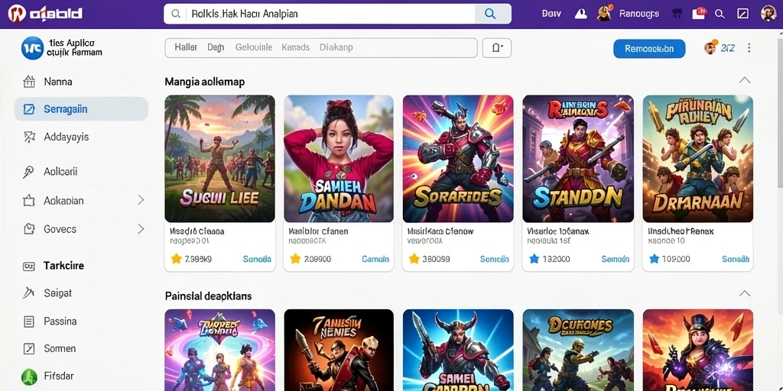Click the blue Remoockan button
Image resolution: width=783 pixels, height=391 pixels.
[649, 48]
